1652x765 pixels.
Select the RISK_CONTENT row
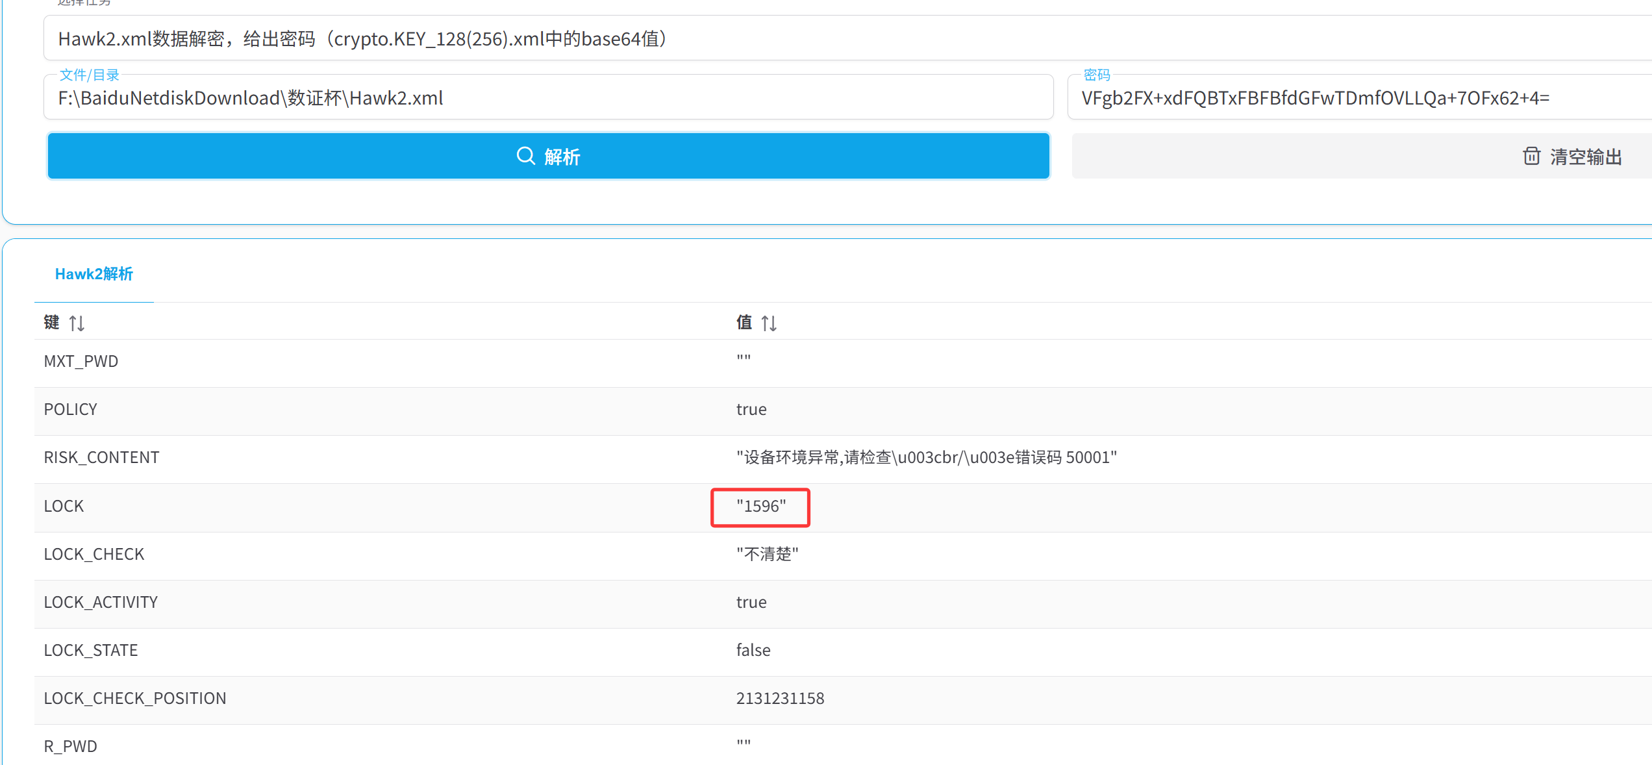(x=101, y=458)
